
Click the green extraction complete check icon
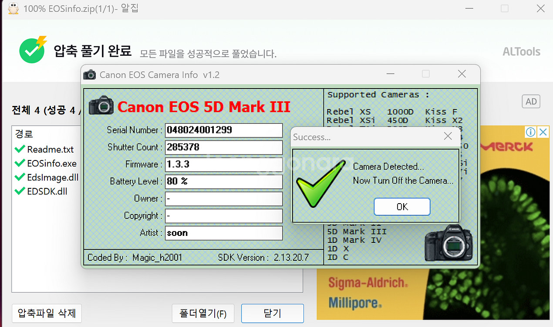click(x=32, y=51)
